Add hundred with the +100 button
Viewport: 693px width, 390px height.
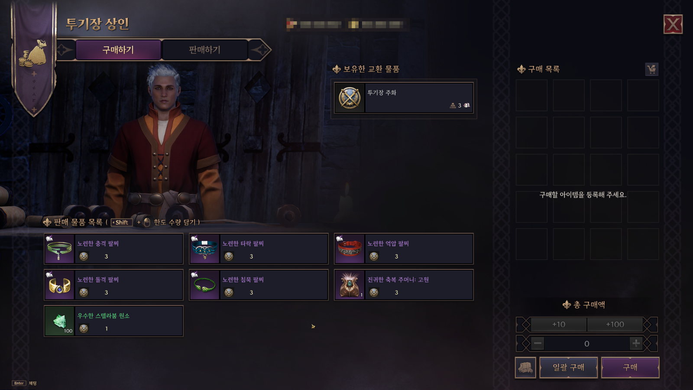(615, 324)
